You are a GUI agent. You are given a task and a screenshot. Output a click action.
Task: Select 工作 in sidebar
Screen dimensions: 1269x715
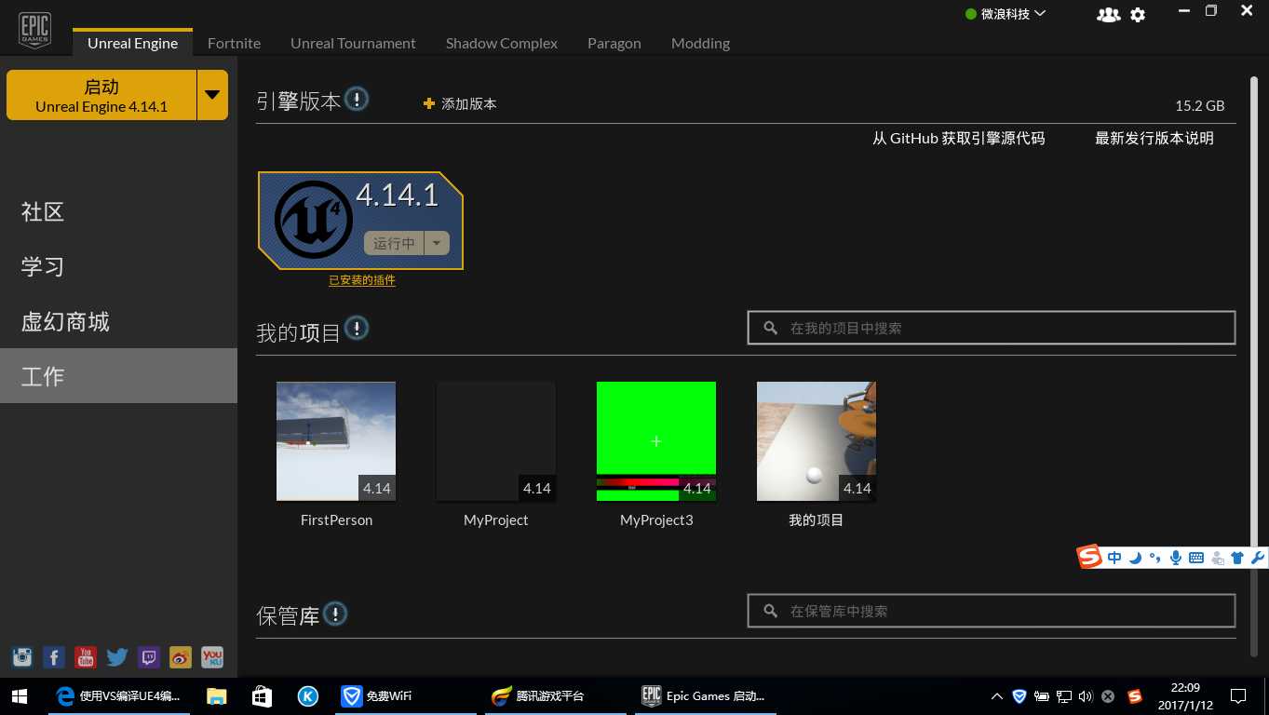[x=118, y=376]
